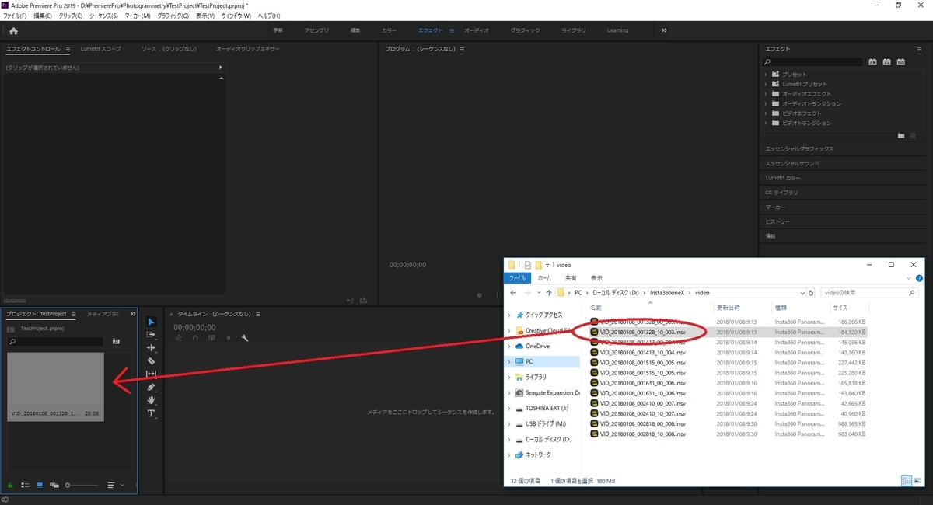The image size is (933, 505).
Task: Open Explorer help question-mark icon
Action: (918, 277)
